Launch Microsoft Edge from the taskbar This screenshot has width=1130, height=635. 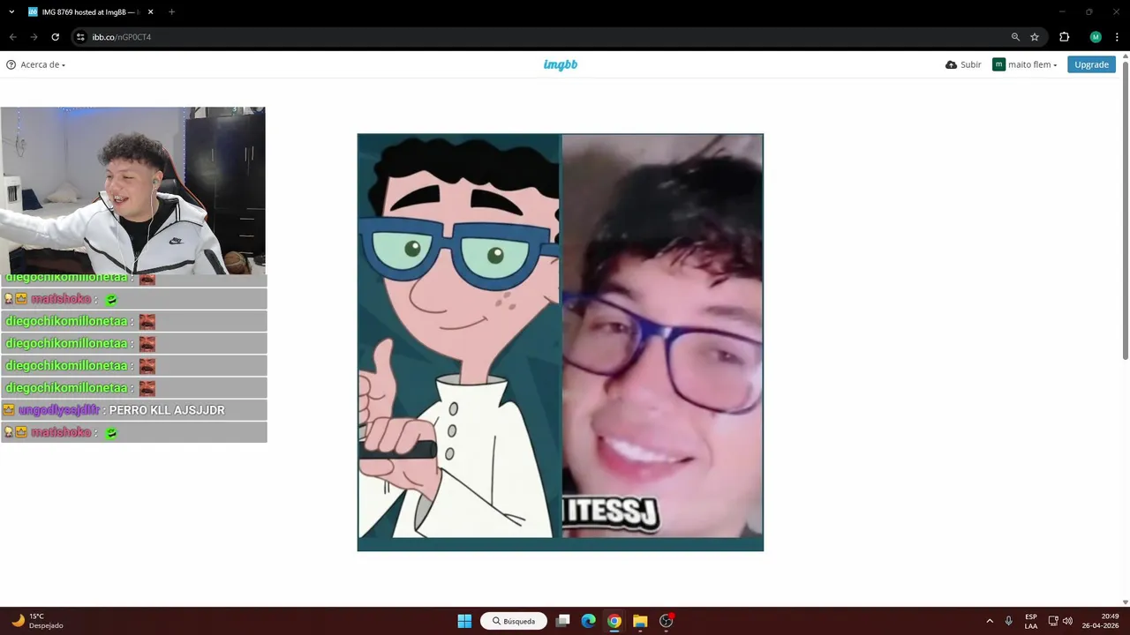point(589,621)
